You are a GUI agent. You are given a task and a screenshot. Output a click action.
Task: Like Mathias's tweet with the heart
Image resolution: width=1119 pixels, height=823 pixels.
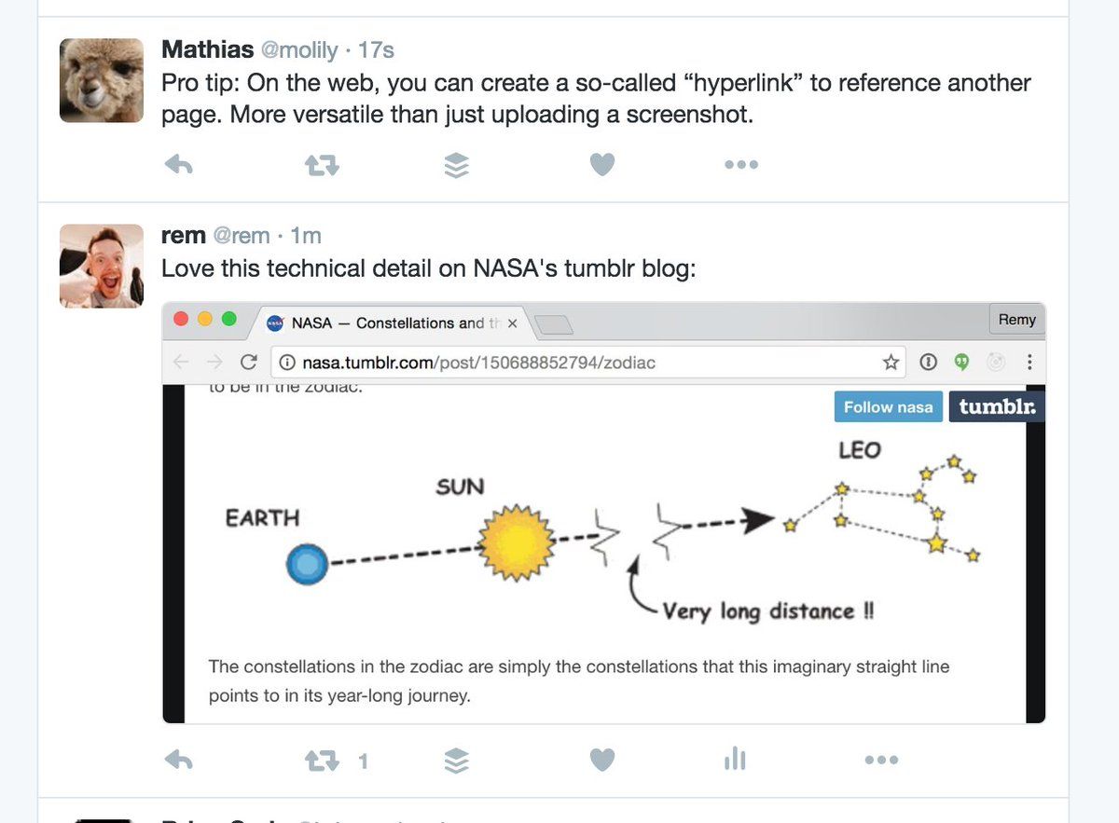[602, 165]
